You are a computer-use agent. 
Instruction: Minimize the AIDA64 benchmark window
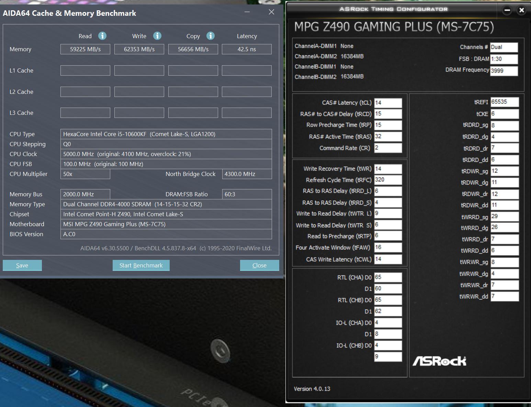point(247,12)
